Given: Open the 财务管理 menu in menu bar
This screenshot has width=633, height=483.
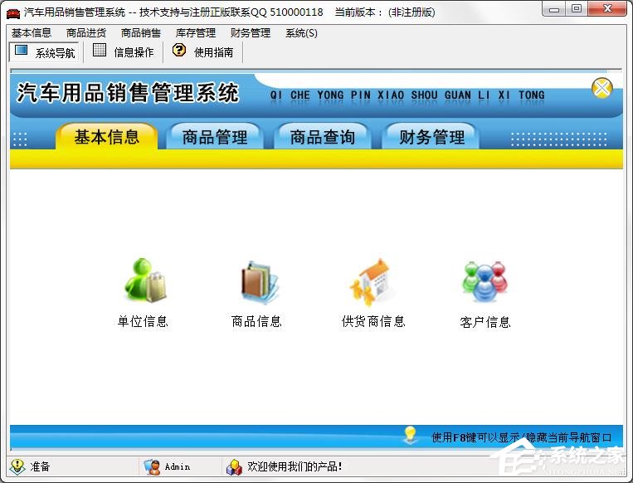Looking at the screenshot, I should [251, 32].
